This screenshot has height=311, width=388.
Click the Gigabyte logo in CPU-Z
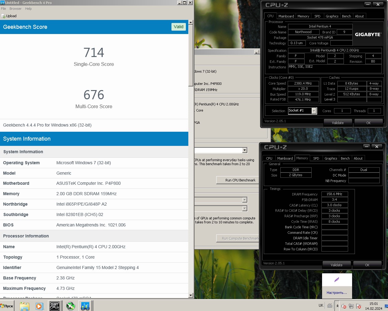pos(368,34)
